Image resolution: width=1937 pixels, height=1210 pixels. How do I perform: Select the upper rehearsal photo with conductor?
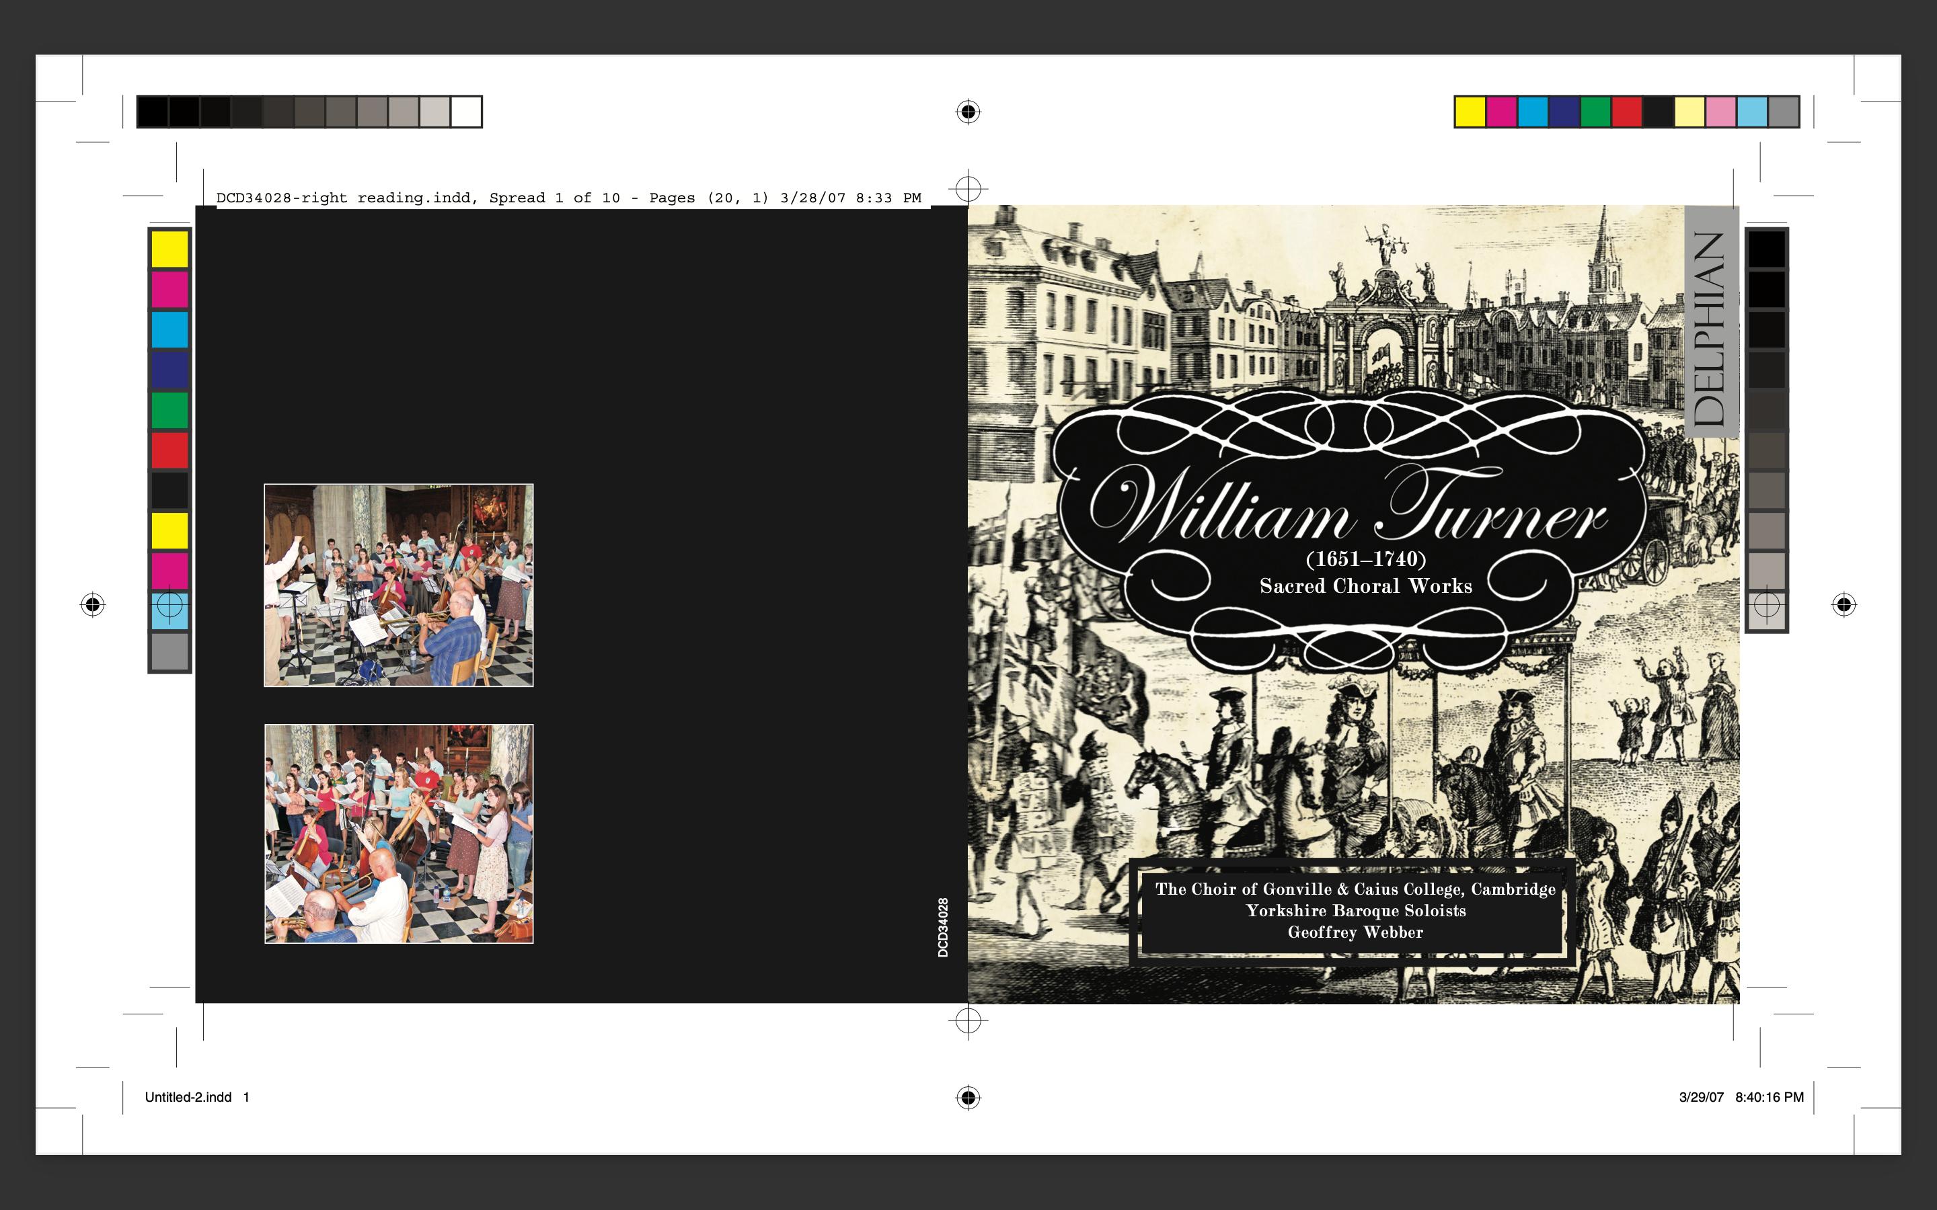coord(399,585)
